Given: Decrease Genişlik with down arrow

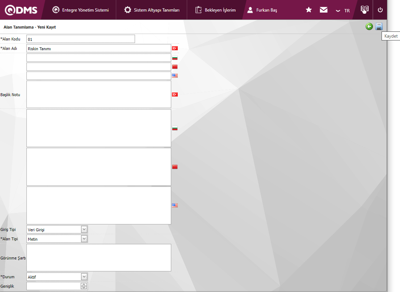Looking at the screenshot, I should click(84, 288).
